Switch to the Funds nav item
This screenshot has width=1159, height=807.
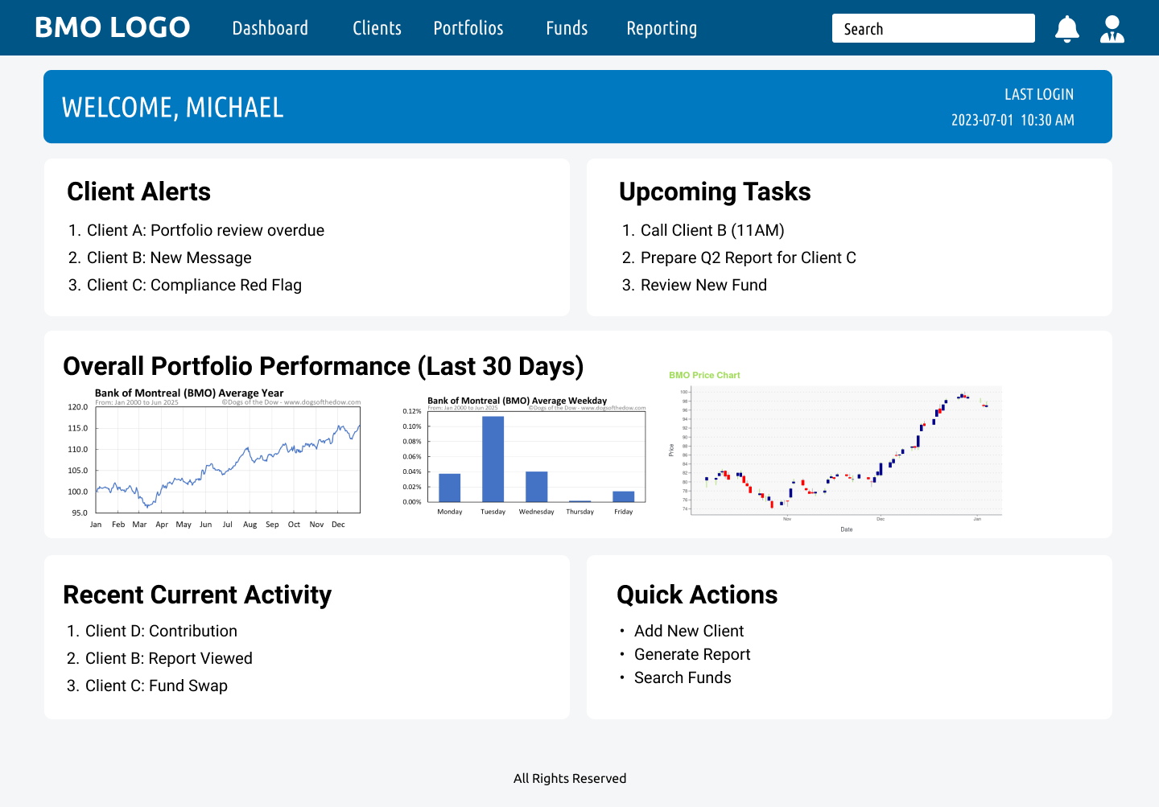coord(567,28)
